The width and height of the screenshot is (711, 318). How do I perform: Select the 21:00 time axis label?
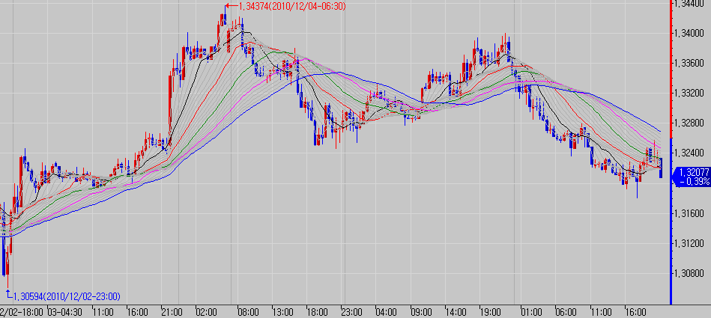point(173,311)
